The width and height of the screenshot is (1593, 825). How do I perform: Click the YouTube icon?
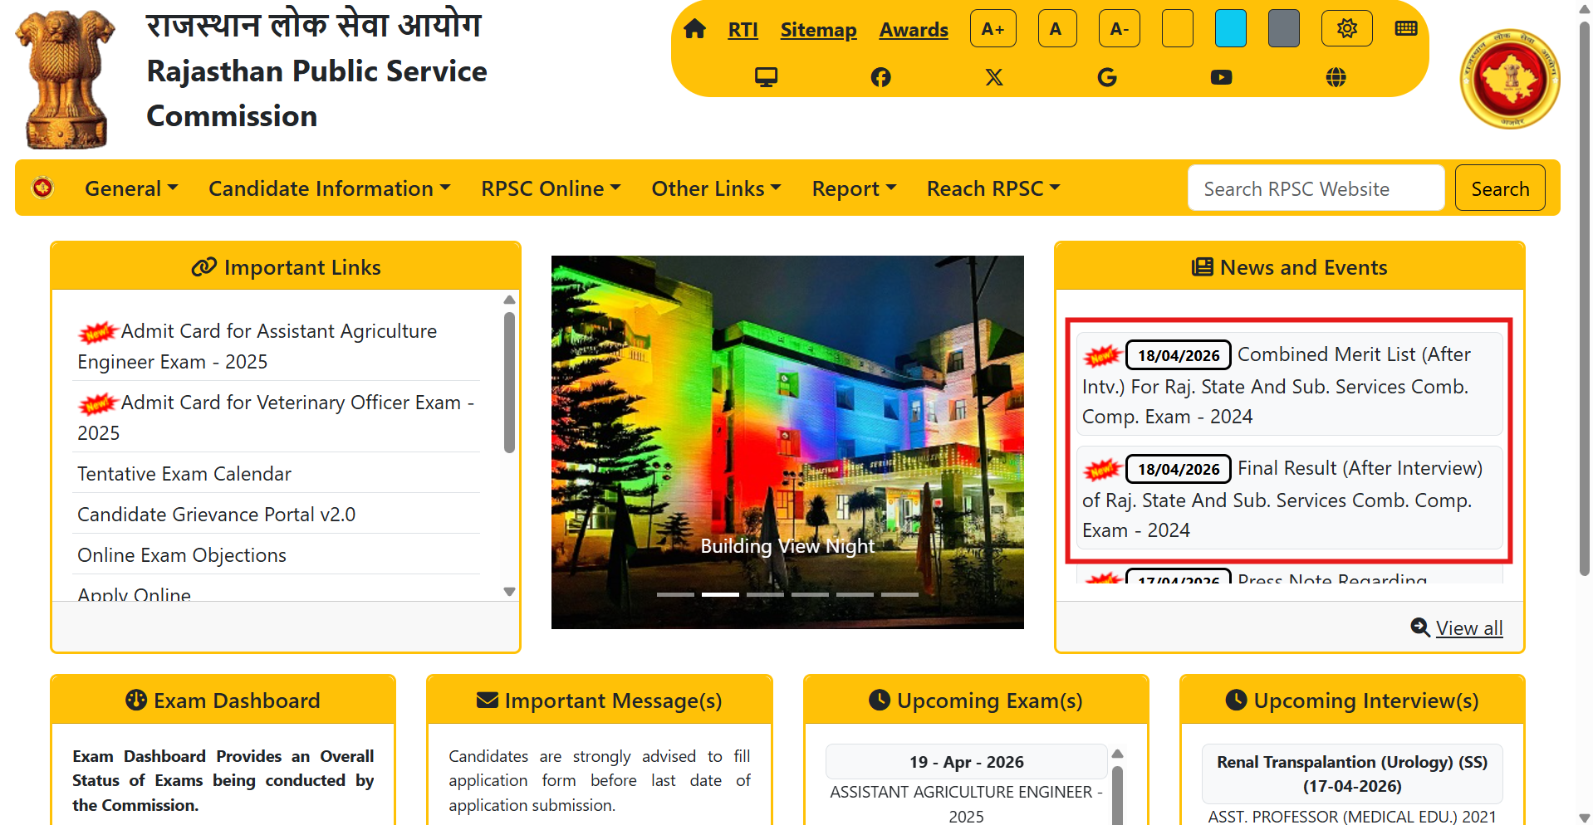(x=1221, y=77)
